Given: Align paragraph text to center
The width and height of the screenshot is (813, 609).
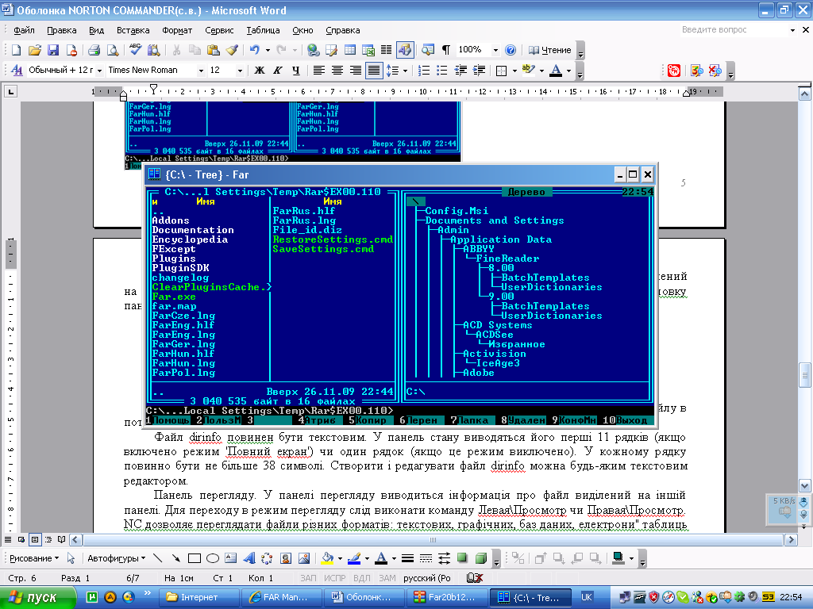Looking at the screenshot, I should pos(337,71).
